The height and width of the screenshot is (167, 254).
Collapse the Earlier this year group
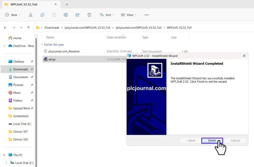tap(42, 45)
